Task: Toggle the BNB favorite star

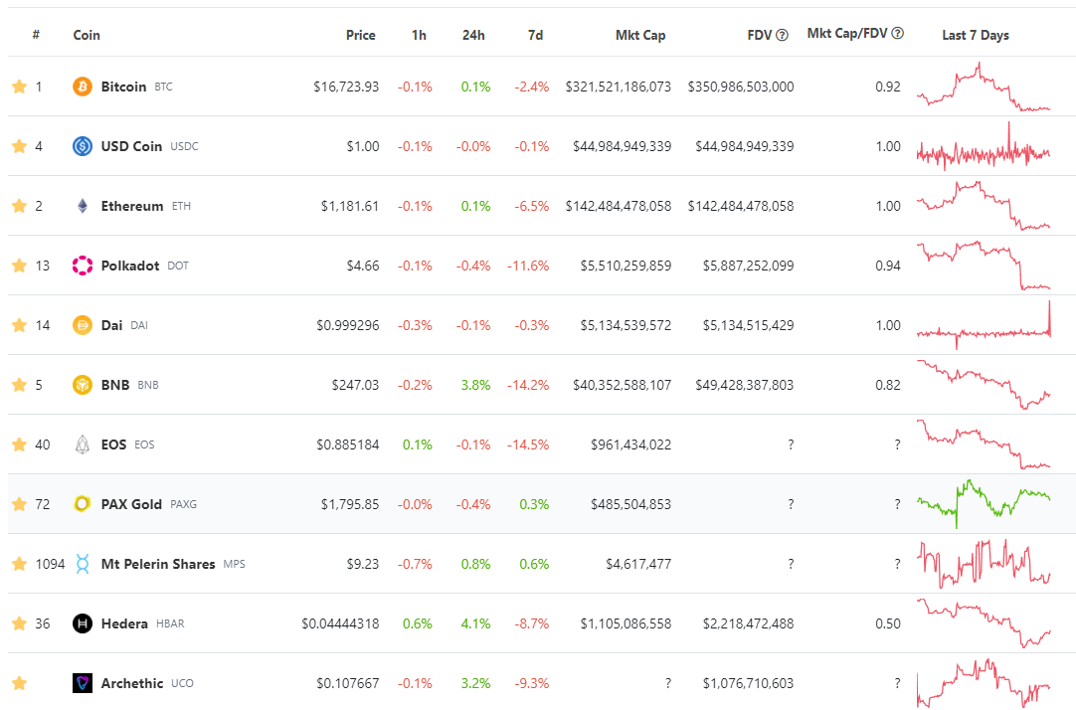Action: [19, 385]
